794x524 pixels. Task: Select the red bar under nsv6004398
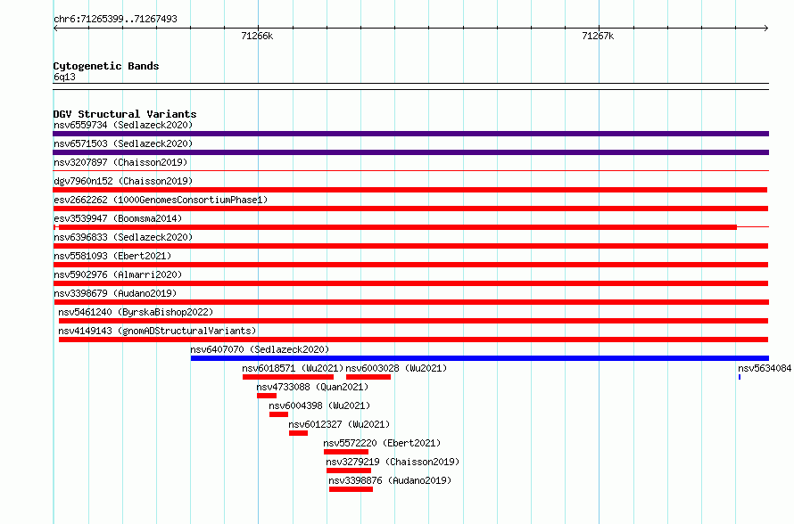pyautogui.click(x=278, y=414)
